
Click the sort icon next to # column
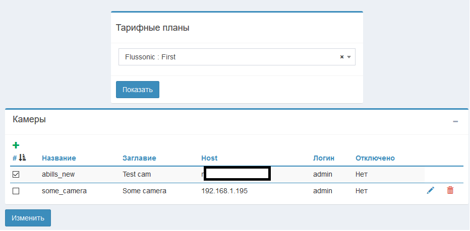coord(22,158)
